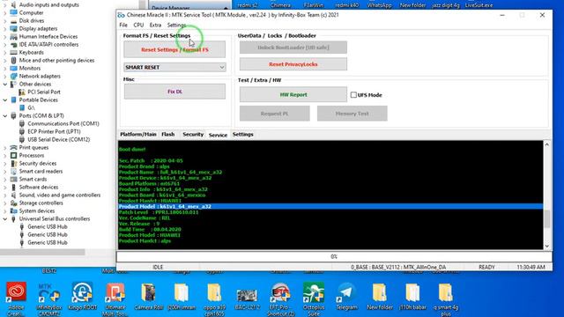Open the New folder icon beside Telegram

380,297
